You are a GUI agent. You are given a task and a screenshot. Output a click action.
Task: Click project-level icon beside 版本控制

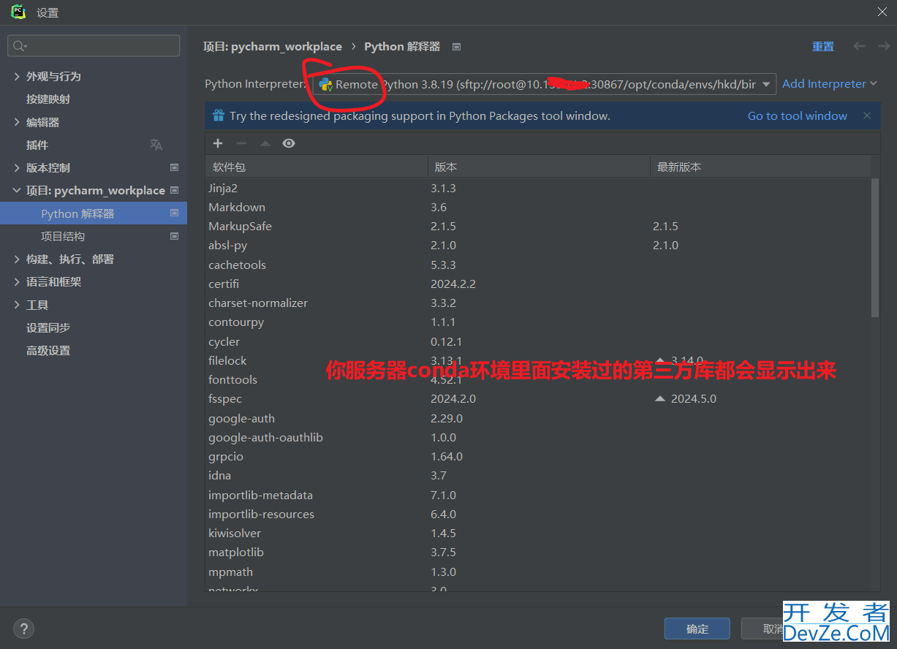(x=174, y=167)
